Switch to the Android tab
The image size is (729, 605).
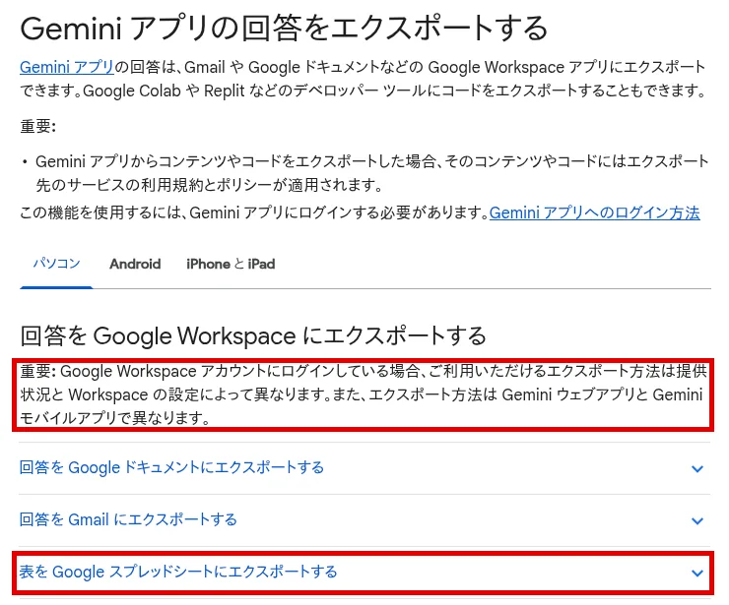[135, 264]
